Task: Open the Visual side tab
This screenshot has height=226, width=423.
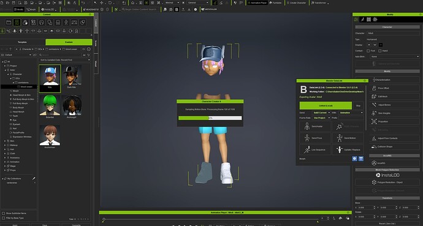Action: (x=96, y=64)
